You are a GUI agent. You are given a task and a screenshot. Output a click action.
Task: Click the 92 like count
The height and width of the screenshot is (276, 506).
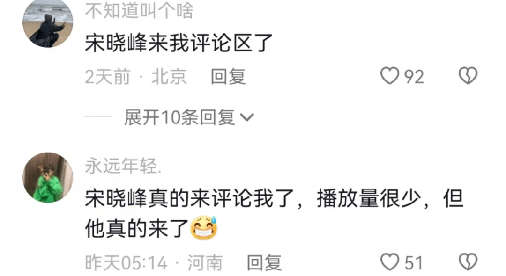tap(414, 77)
